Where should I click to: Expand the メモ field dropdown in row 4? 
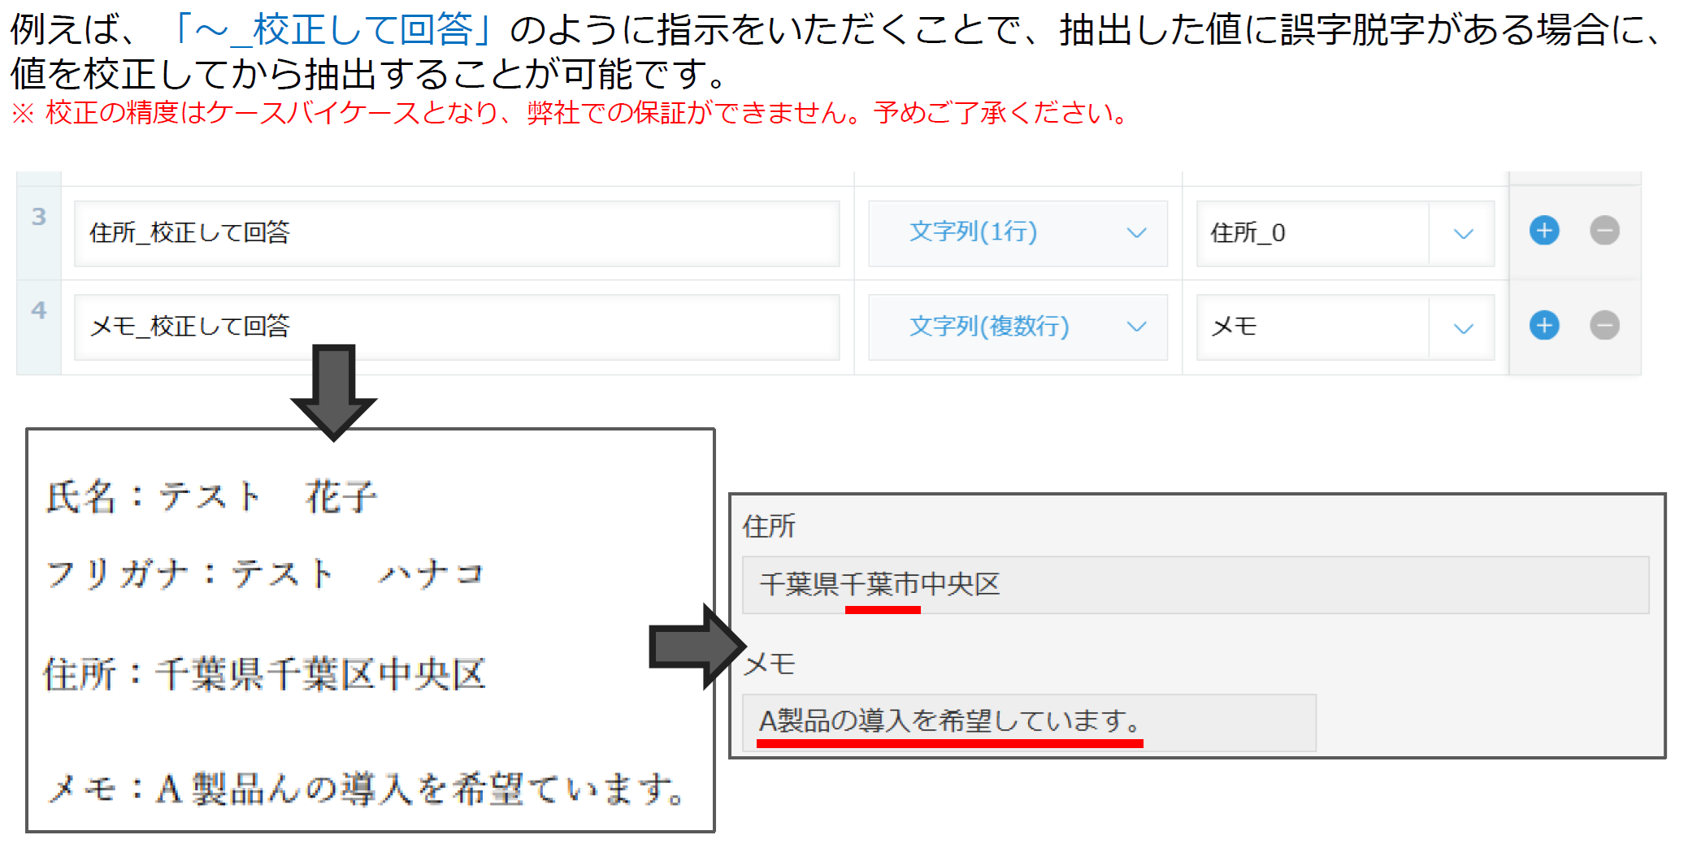tap(1462, 328)
